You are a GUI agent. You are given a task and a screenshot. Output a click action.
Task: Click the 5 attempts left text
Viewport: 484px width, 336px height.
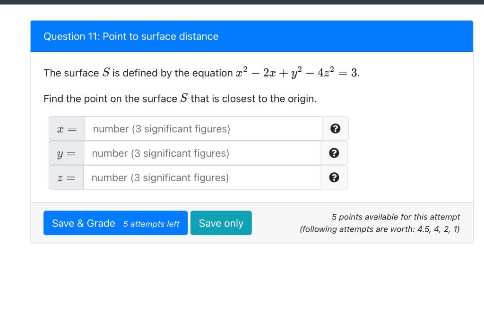coord(151,224)
